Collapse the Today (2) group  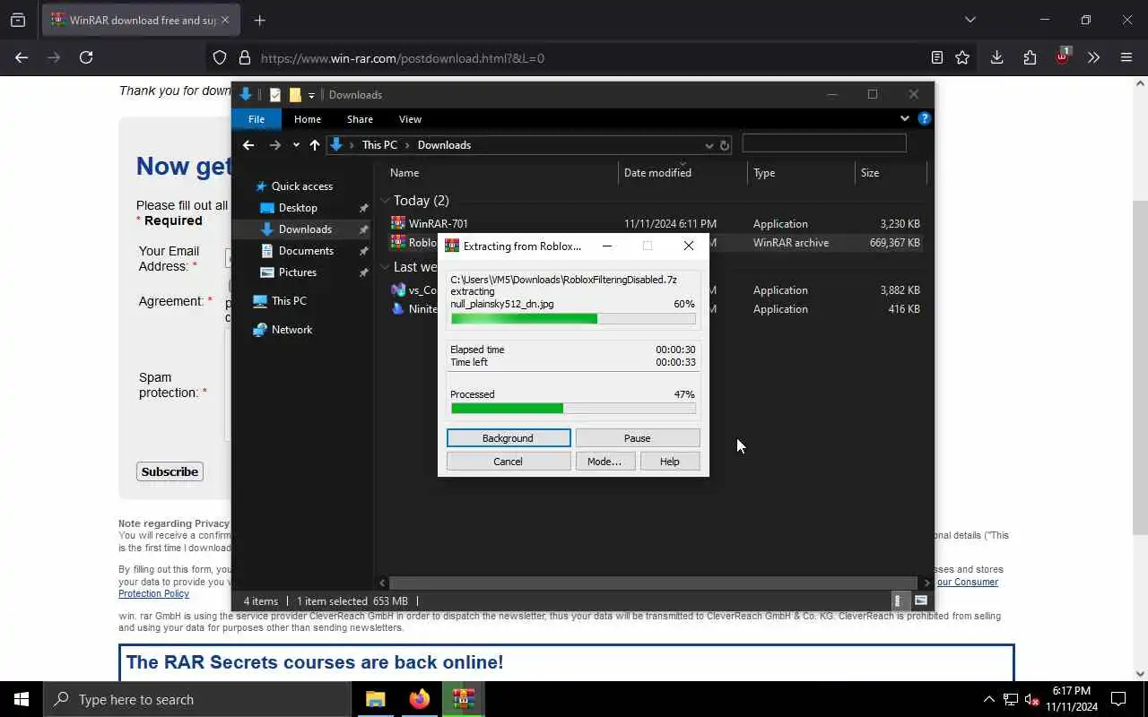click(385, 201)
